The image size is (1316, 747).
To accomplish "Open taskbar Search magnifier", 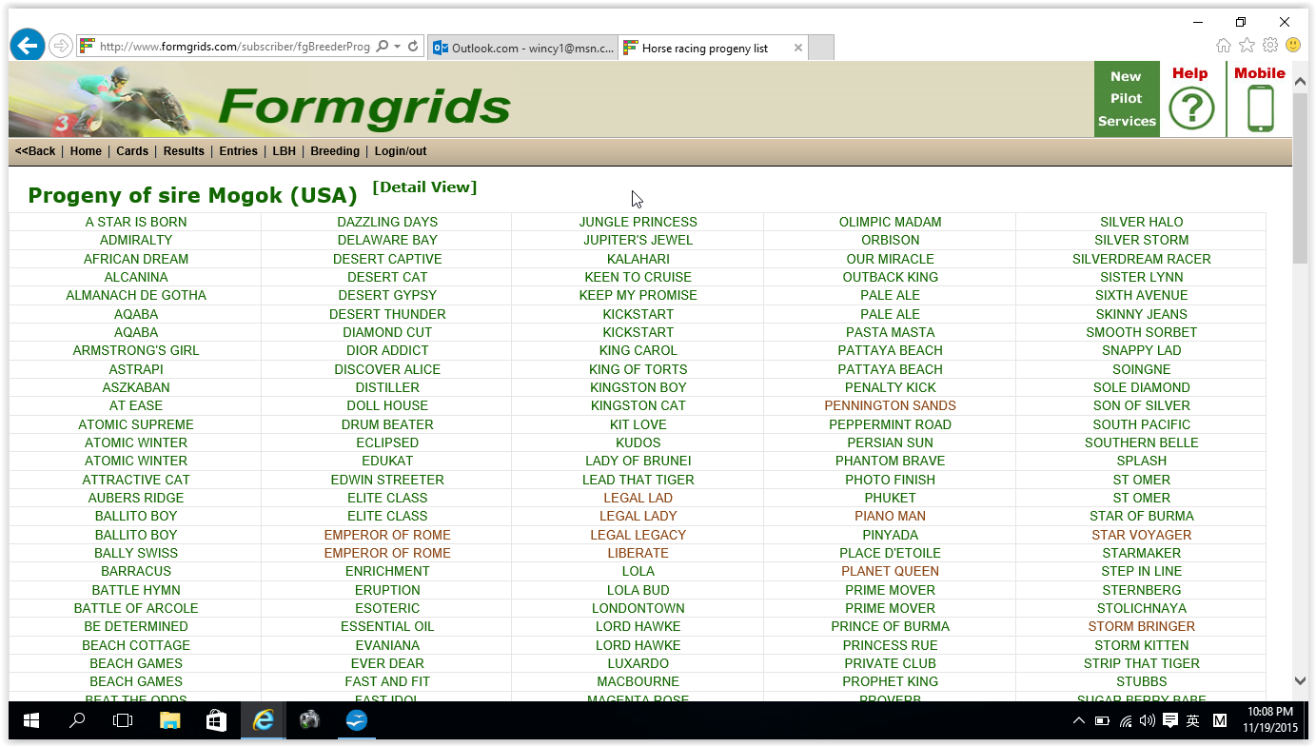I will click(77, 721).
